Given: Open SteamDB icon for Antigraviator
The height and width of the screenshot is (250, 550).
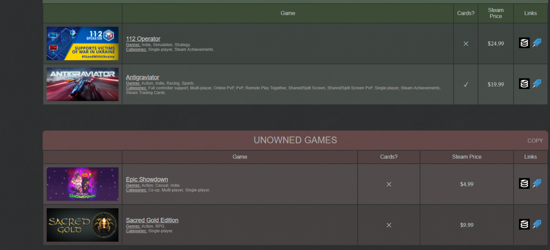Looking at the screenshot, I should [x=524, y=84].
